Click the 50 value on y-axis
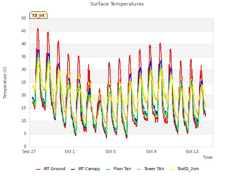Screen dimensions: 235x176 [23, 18]
